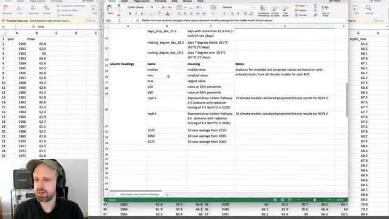Switch to the Page Layout tab in front window
389x219 pixels.
click(x=142, y=1)
